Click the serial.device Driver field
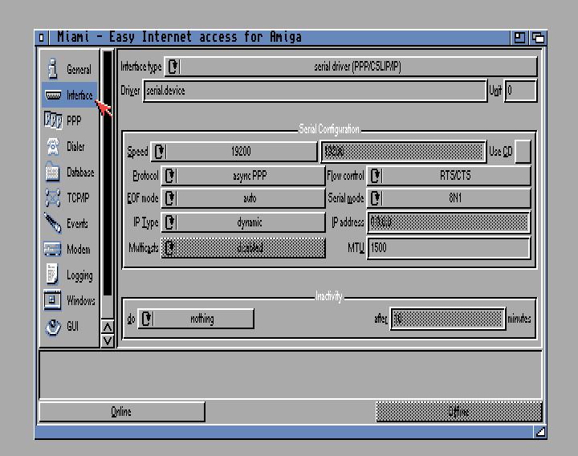The image size is (578, 456). 315,91
